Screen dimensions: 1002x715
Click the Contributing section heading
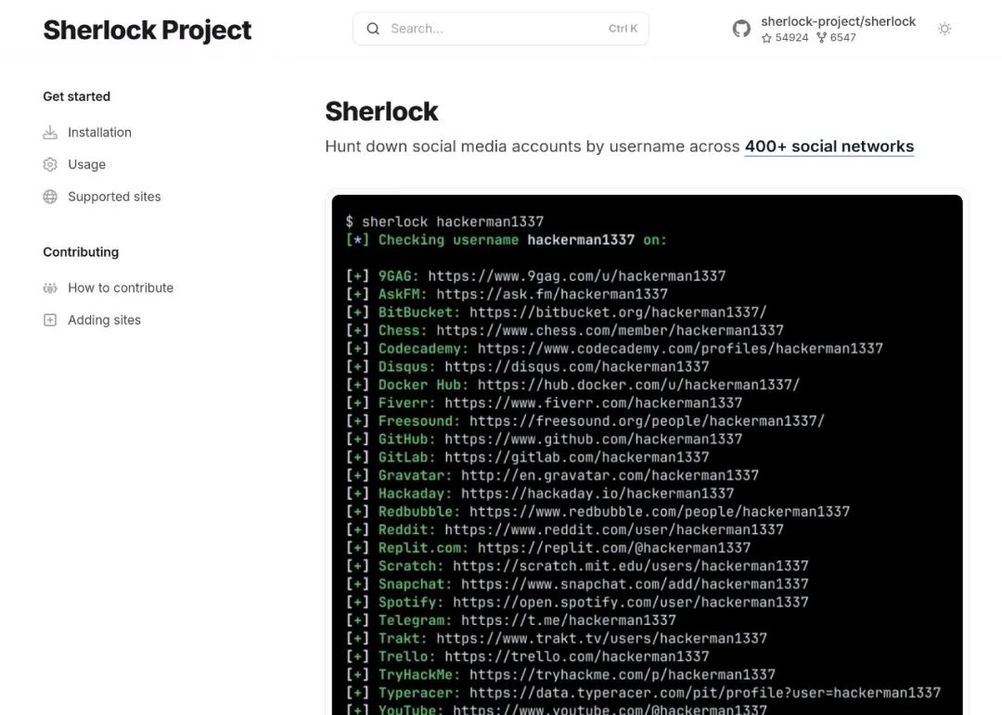point(81,251)
